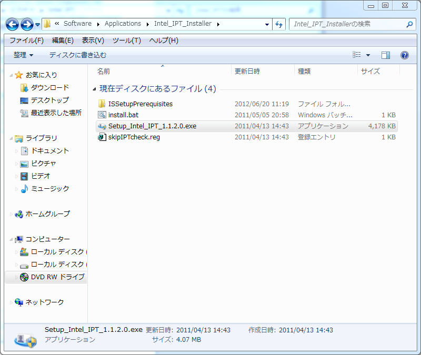421x355 pixels.
Task: Collapse お気に入り tree section
Action: (11, 75)
